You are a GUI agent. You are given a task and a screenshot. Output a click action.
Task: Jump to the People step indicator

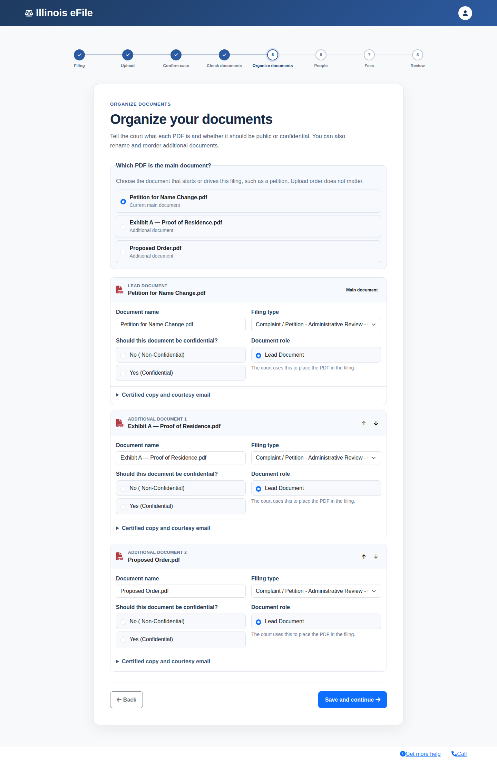321,55
